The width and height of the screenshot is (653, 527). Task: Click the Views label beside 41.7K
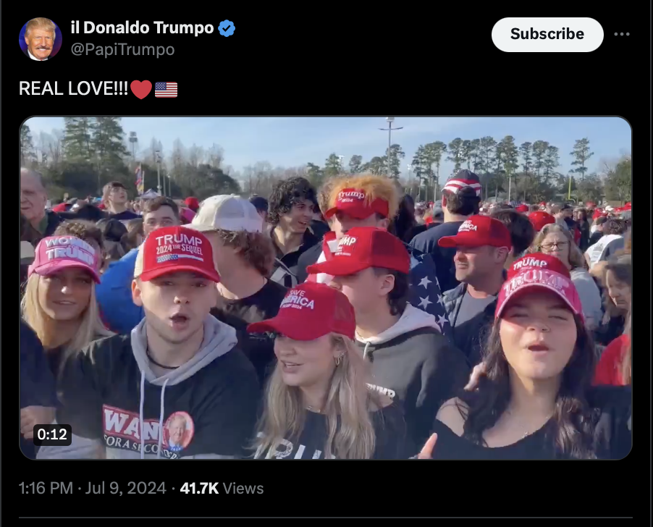pyautogui.click(x=243, y=488)
